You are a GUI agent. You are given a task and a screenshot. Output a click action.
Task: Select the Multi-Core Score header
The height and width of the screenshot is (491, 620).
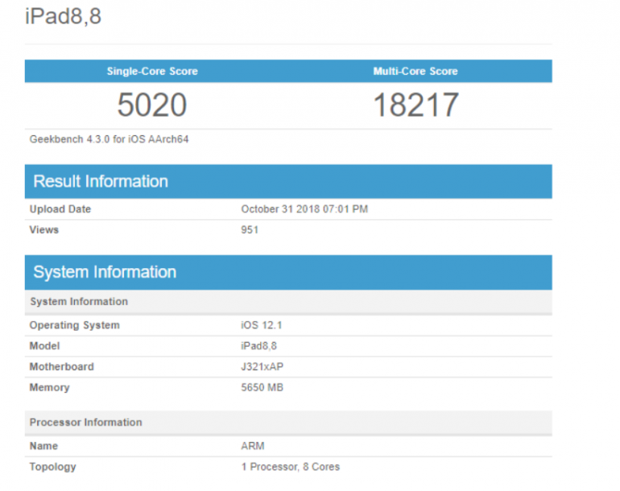pos(415,72)
